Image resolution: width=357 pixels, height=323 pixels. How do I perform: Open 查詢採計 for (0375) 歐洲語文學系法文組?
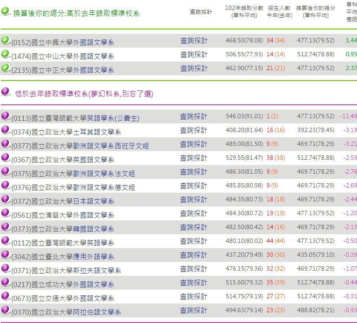[194, 172]
